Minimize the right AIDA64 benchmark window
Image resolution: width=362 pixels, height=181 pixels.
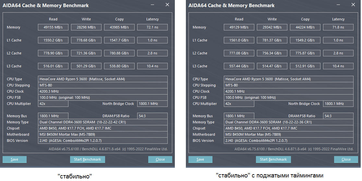[x=339, y=5]
